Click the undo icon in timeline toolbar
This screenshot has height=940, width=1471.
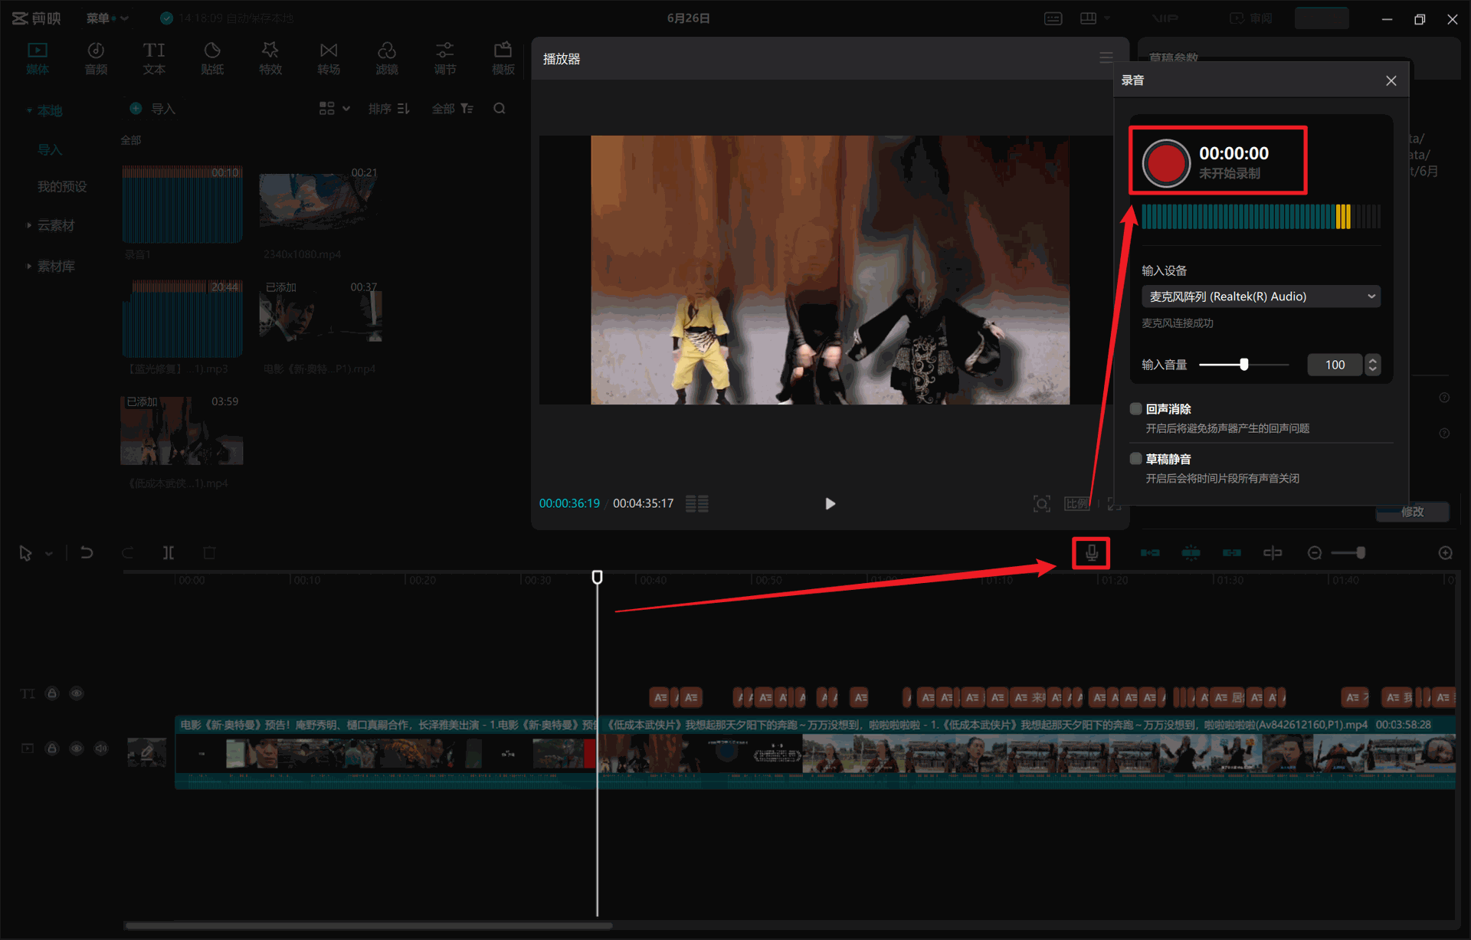tap(87, 552)
